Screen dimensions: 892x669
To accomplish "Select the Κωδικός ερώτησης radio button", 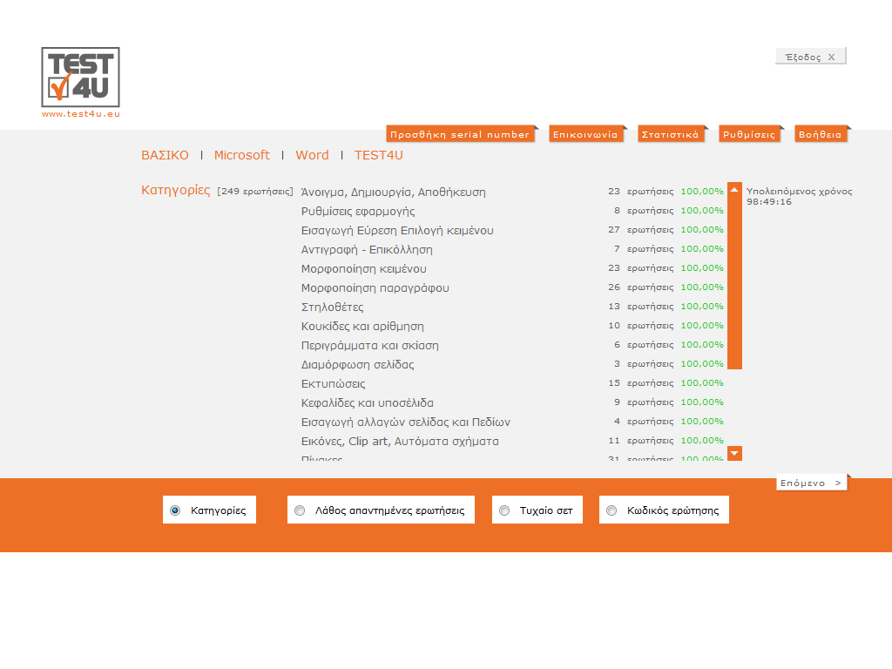I will (x=612, y=510).
